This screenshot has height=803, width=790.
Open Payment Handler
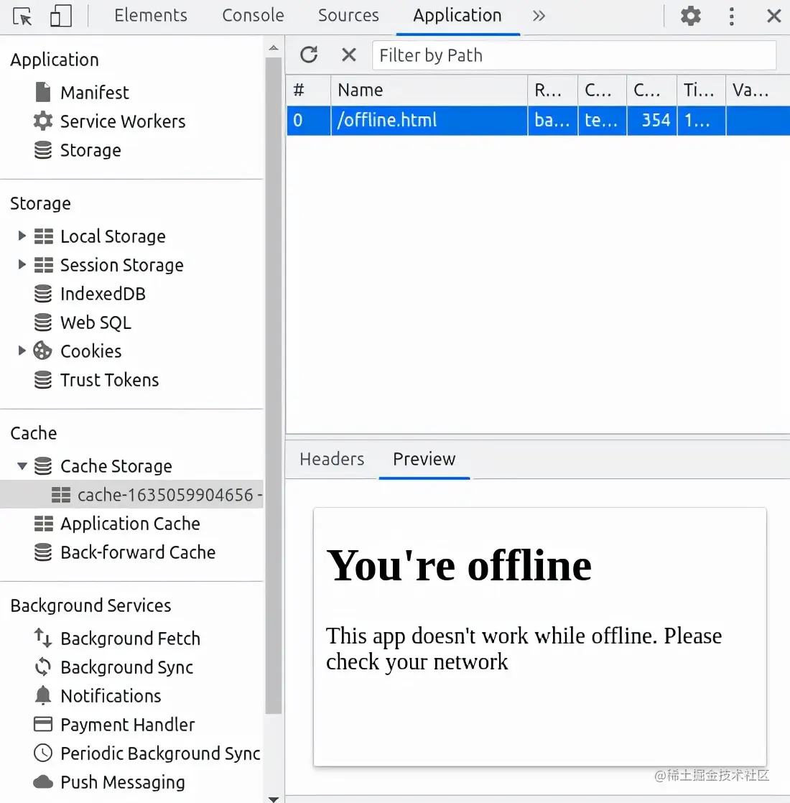[x=128, y=724]
